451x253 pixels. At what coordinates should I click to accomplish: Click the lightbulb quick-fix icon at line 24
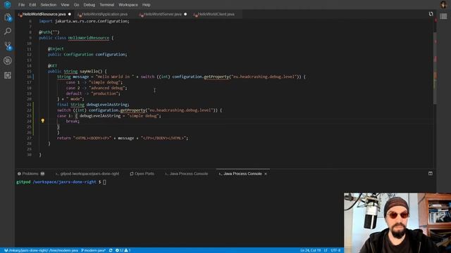pos(42,121)
